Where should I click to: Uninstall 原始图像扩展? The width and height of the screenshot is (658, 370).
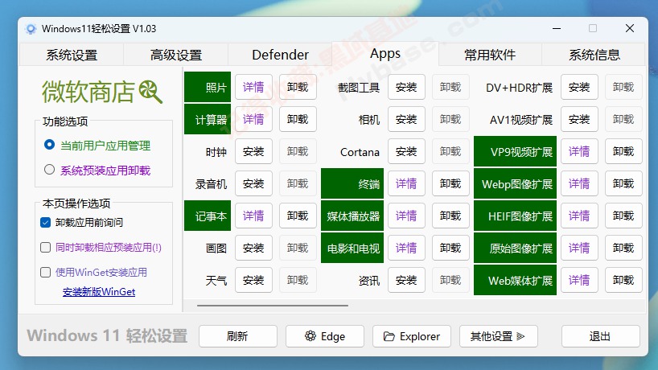pos(623,248)
